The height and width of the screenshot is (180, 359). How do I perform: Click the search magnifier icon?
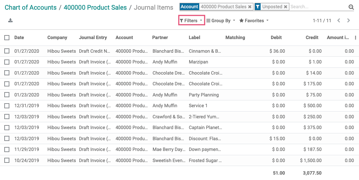point(351,7)
